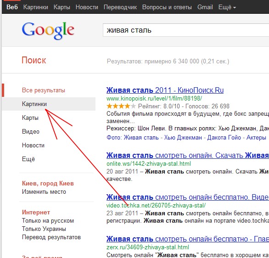The width and height of the screenshot is (269, 258).
Task: Open Живая сталь смотреть онлайн. Скачать result
Action: pos(188,156)
